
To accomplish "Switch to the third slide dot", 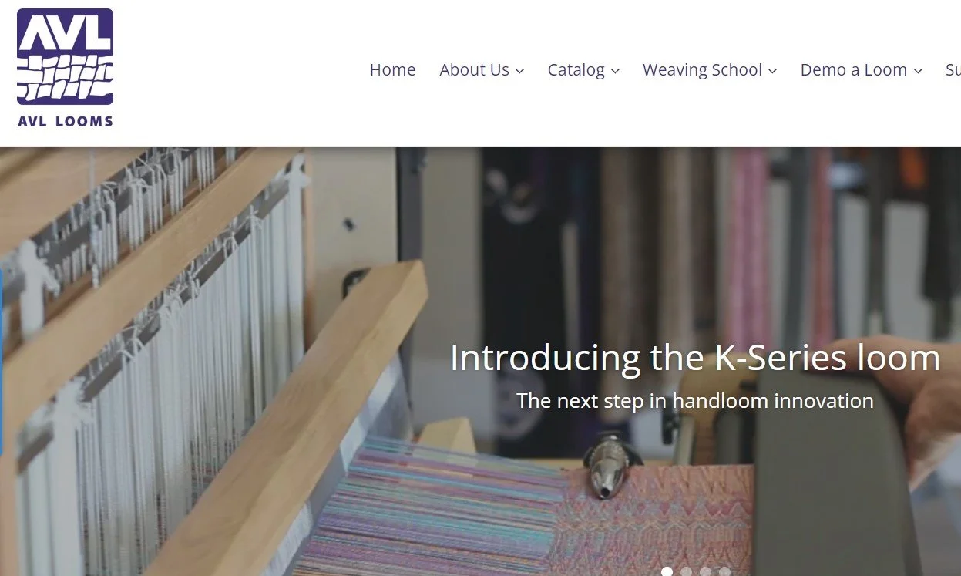I will point(705,571).
